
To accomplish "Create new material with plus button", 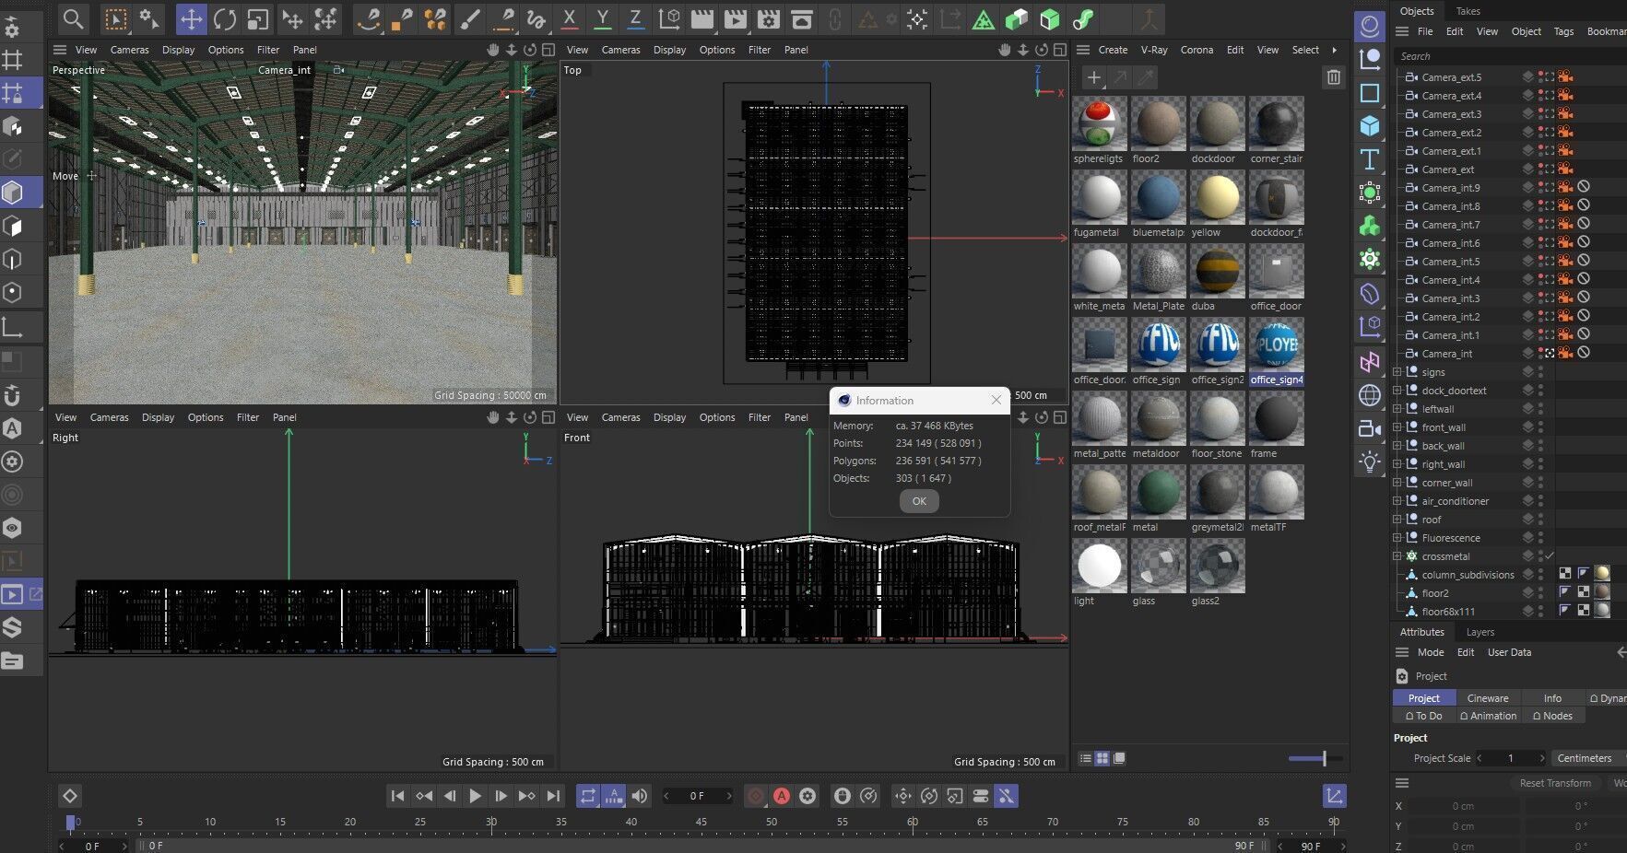I will (x=1093, y=77).
